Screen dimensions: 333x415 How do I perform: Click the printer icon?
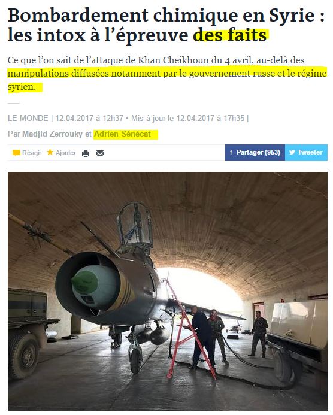tap(86, 153)
